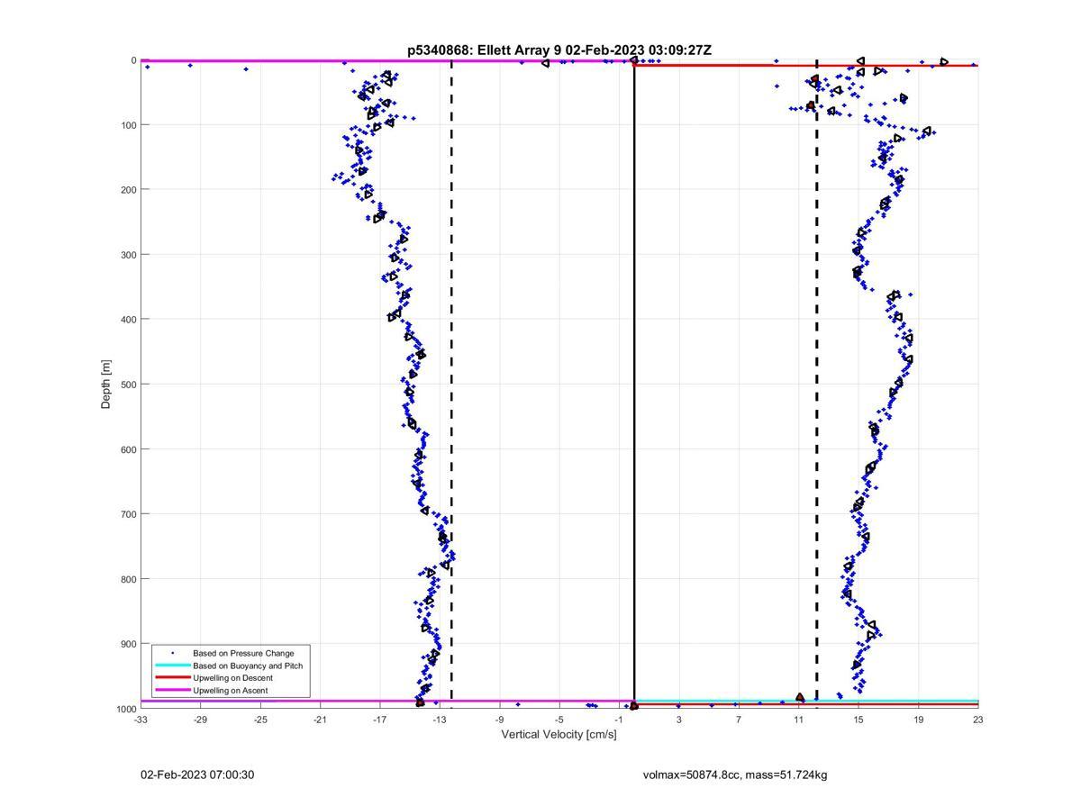Click the timestamp 02-Feb-2023 07:00:30
This screenshot has width=1081, height=797.
click(197, 774)
